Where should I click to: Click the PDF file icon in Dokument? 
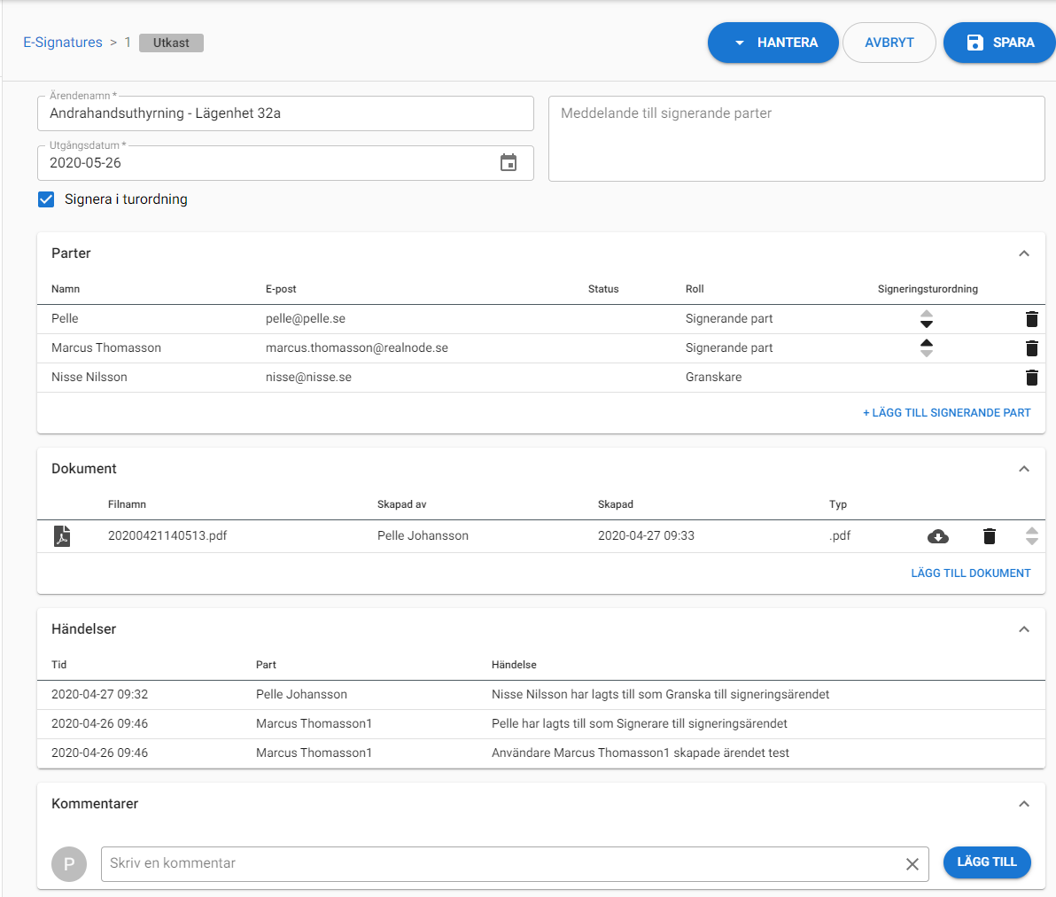click(62, 536)
